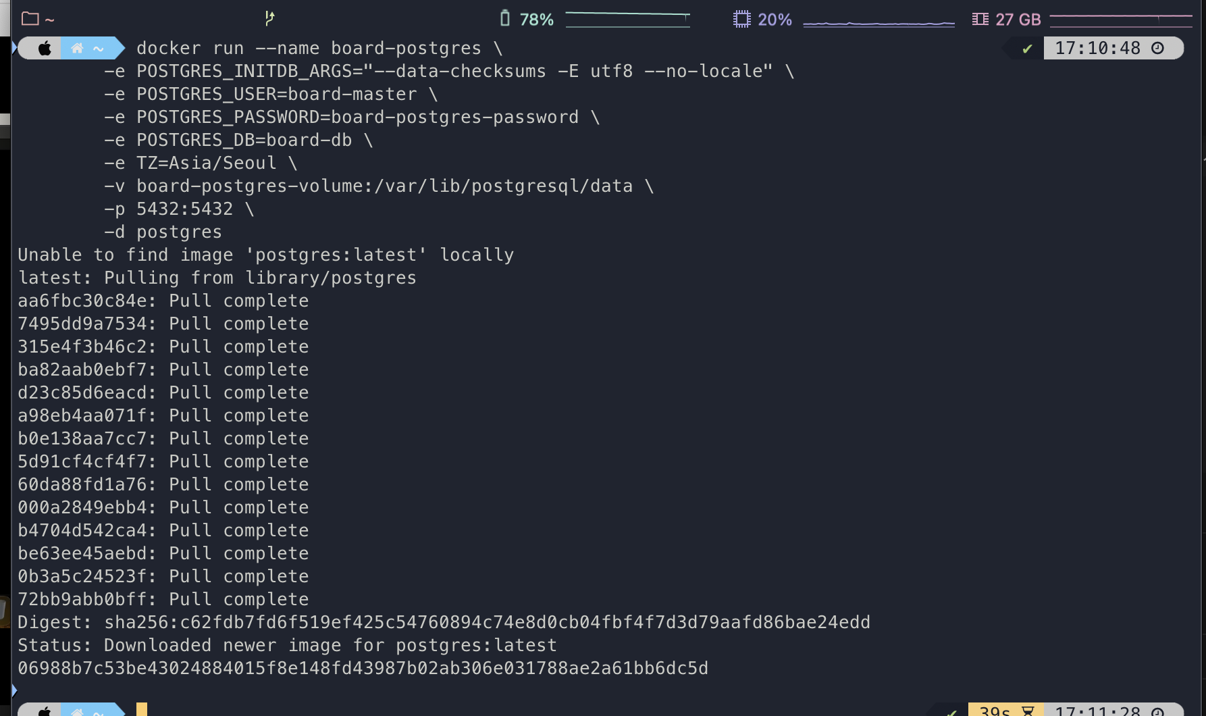This screenshot has width=1206, height=716.
Task: Click the 'docker run --name board-postgres' command text
Action: coord(309,49)
